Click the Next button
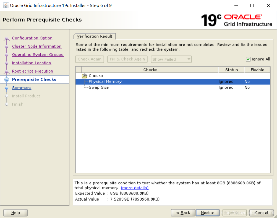 (208, 213)
